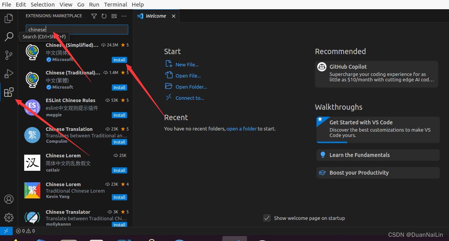Image resolution: width=449 pixels, height=241 pixels.
Task: Open Views and More Actions ellipsis
Action: point(124,16)
